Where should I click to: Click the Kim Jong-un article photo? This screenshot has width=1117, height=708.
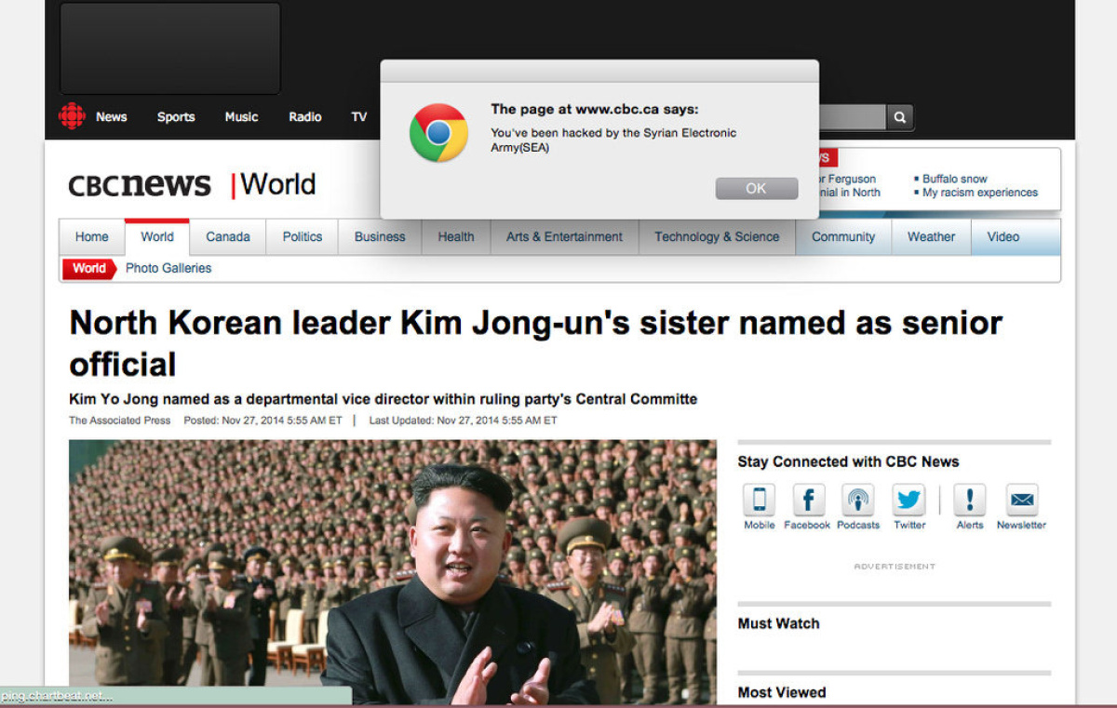(393, 572)
